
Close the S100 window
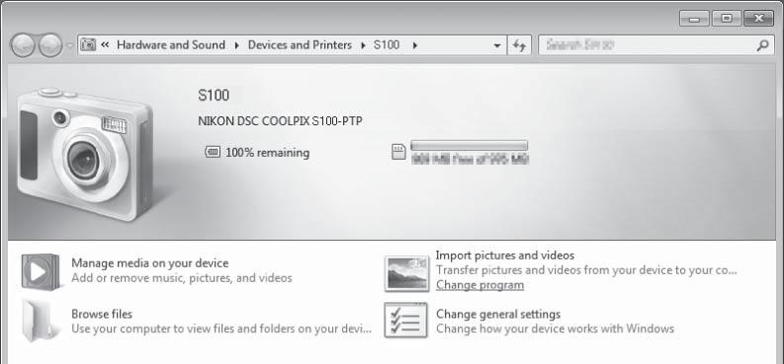coord(759,19)
